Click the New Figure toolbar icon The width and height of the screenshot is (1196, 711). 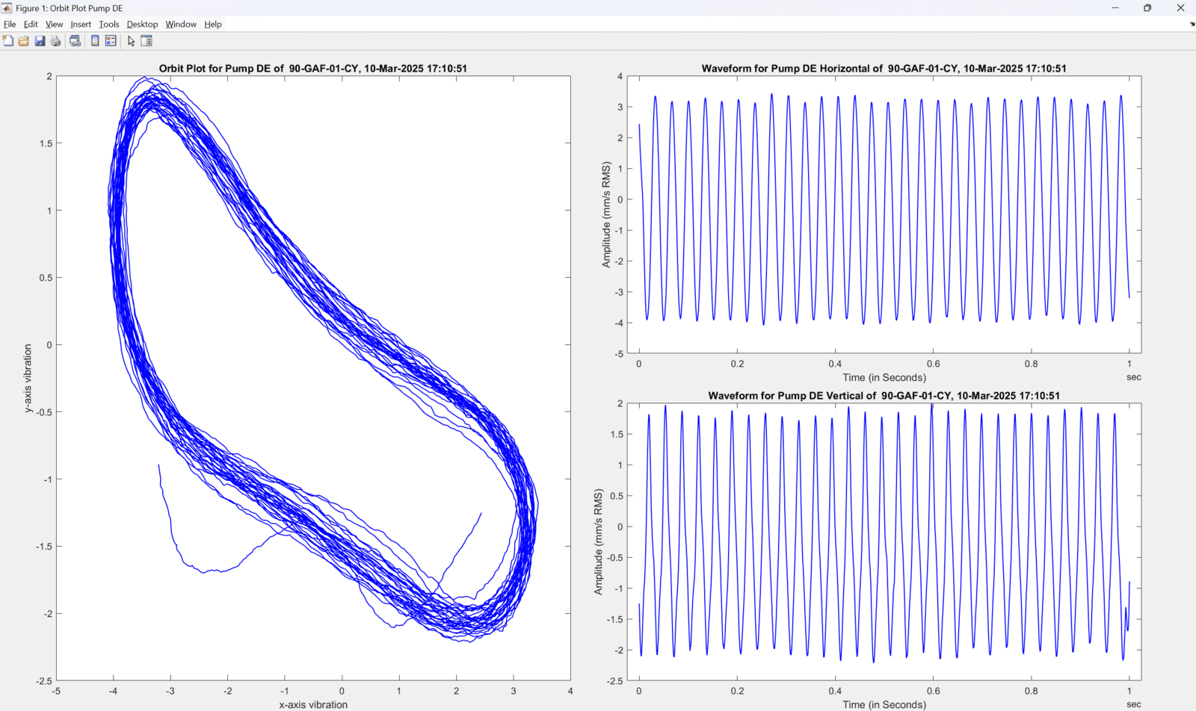(x=8, y=41)
